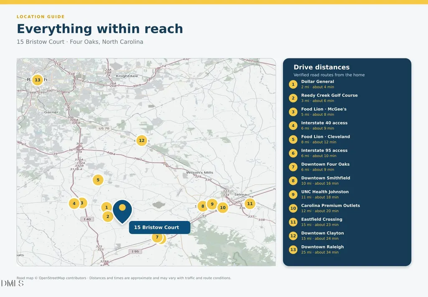Click '25 mi · about 34 min' distance
Viewport: 428px width, 297px height.
pyautogui.click(x=319, y=252)
